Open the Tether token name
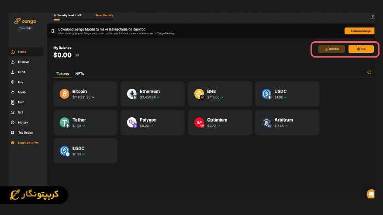This screenshot has height=215, width=383. (79, 120)
